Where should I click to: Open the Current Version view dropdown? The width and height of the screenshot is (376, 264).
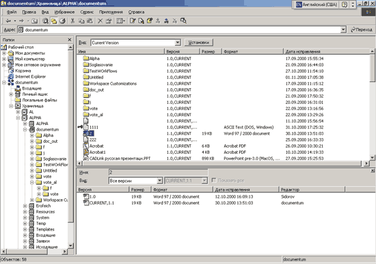178,42
